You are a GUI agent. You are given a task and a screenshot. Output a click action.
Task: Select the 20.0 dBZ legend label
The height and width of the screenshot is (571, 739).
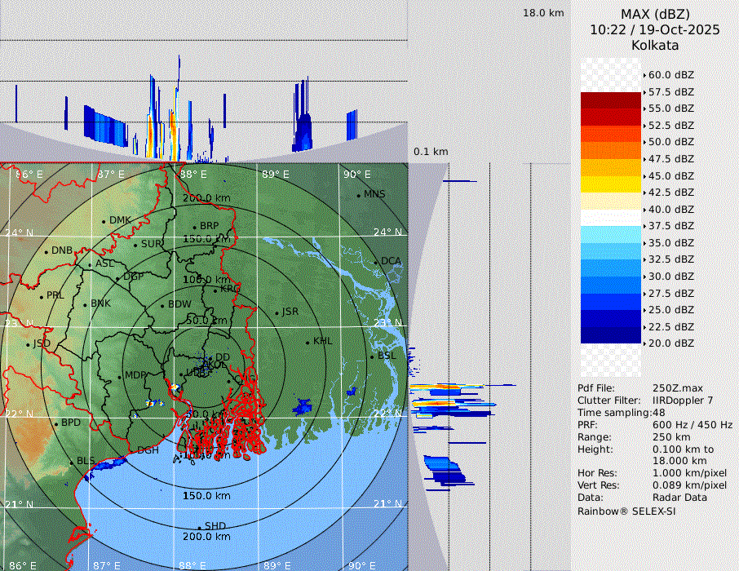(670, 343)
